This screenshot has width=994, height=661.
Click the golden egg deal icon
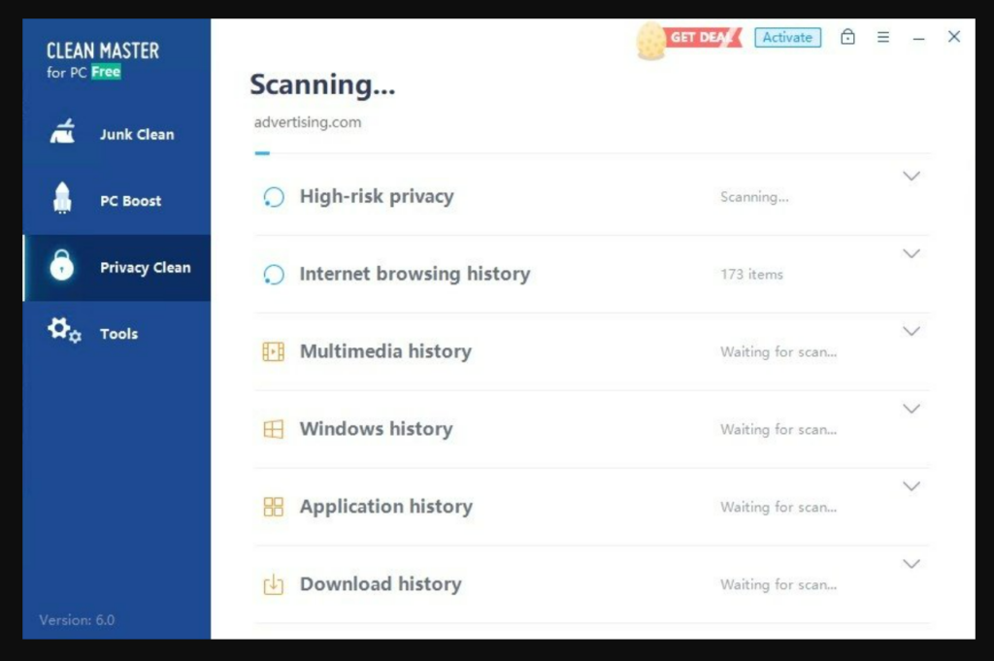651,41
